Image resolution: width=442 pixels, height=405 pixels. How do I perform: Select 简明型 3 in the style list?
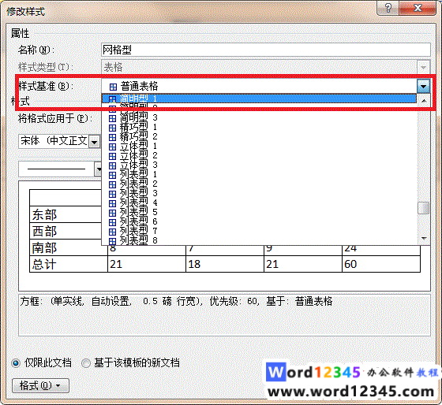[259, 117]
